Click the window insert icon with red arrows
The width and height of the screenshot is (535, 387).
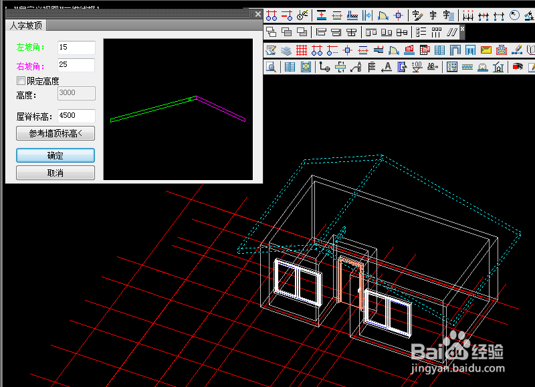(337, 15)
